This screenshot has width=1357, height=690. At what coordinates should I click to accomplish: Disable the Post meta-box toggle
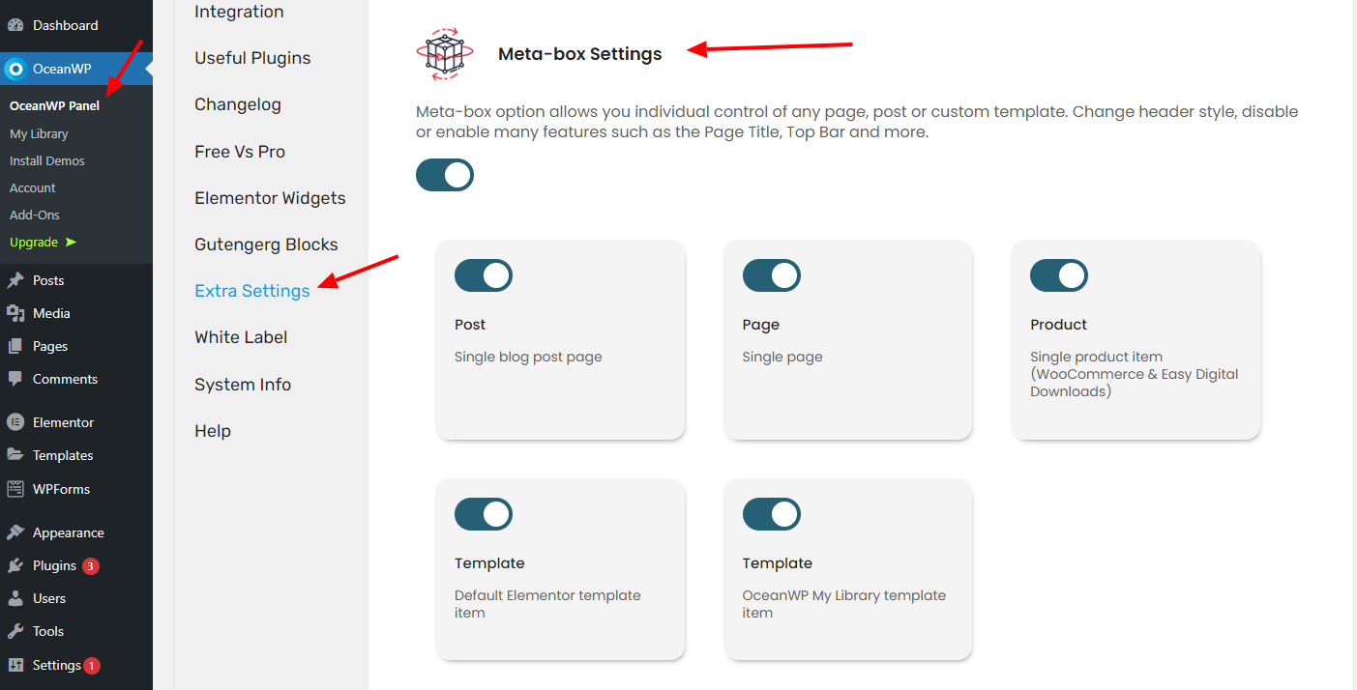(484, 275)
